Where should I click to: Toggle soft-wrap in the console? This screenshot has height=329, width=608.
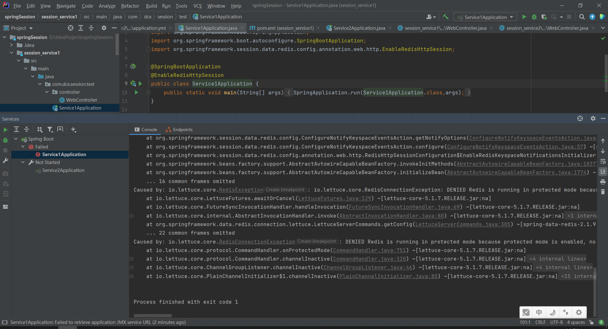(x=603, y=161)
